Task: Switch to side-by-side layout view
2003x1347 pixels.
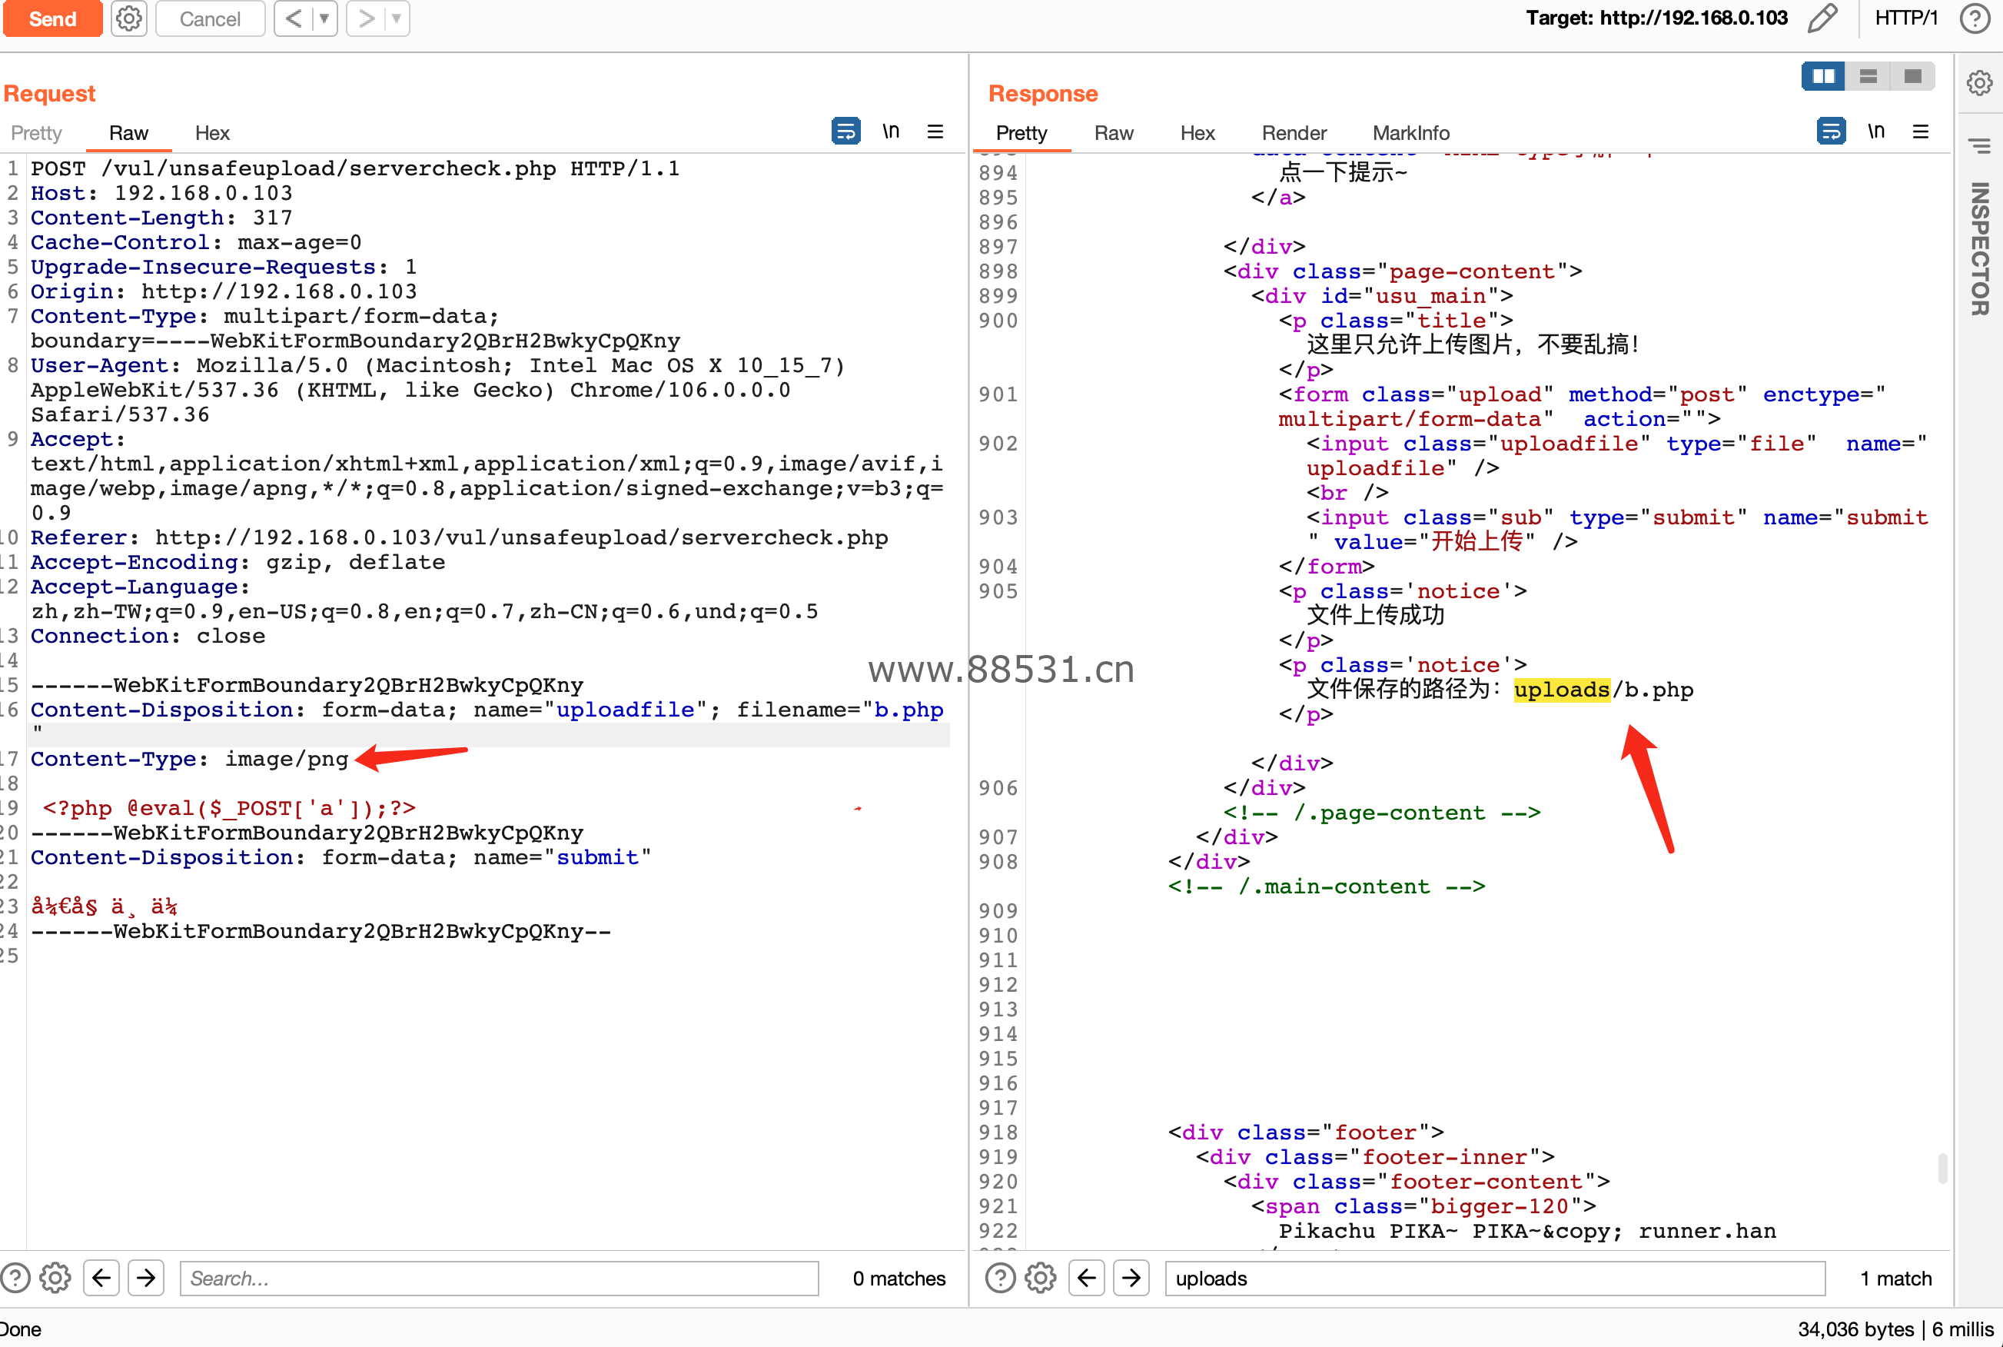Action: pyautogui.click(x=1824, y=76)
